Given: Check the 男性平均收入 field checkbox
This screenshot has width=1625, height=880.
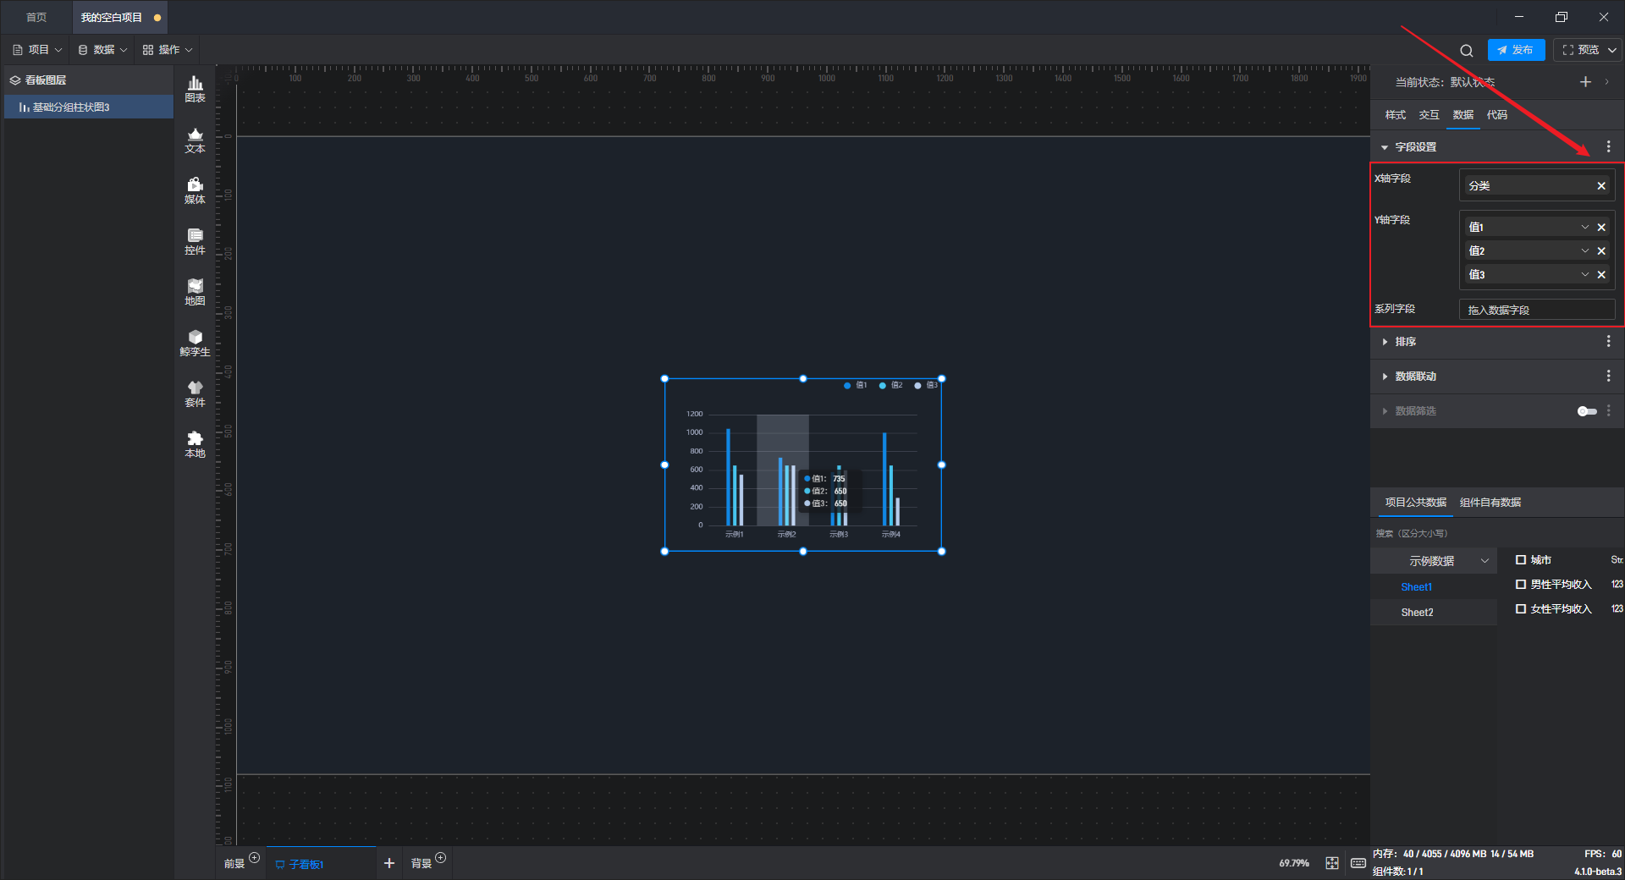Looking at the screenshot, I should [1521, 585].
